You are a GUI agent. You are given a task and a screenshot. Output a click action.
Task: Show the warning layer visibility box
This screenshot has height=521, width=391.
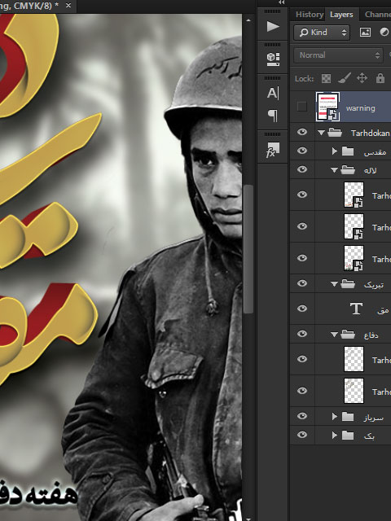pos(302,107)
